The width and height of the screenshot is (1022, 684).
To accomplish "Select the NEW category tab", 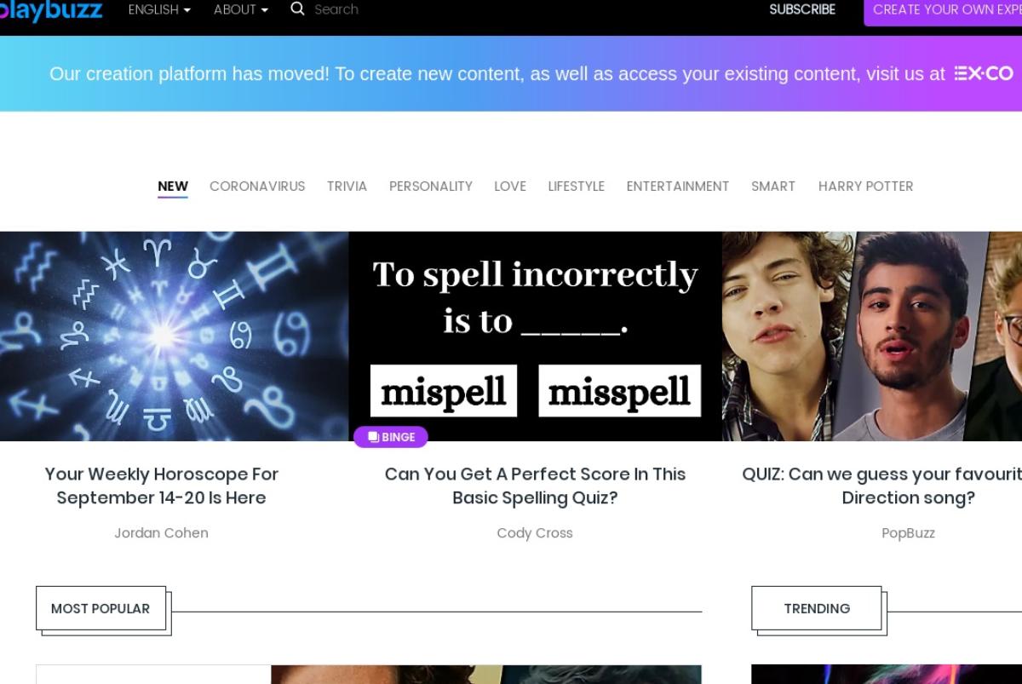I will [173, 187].
